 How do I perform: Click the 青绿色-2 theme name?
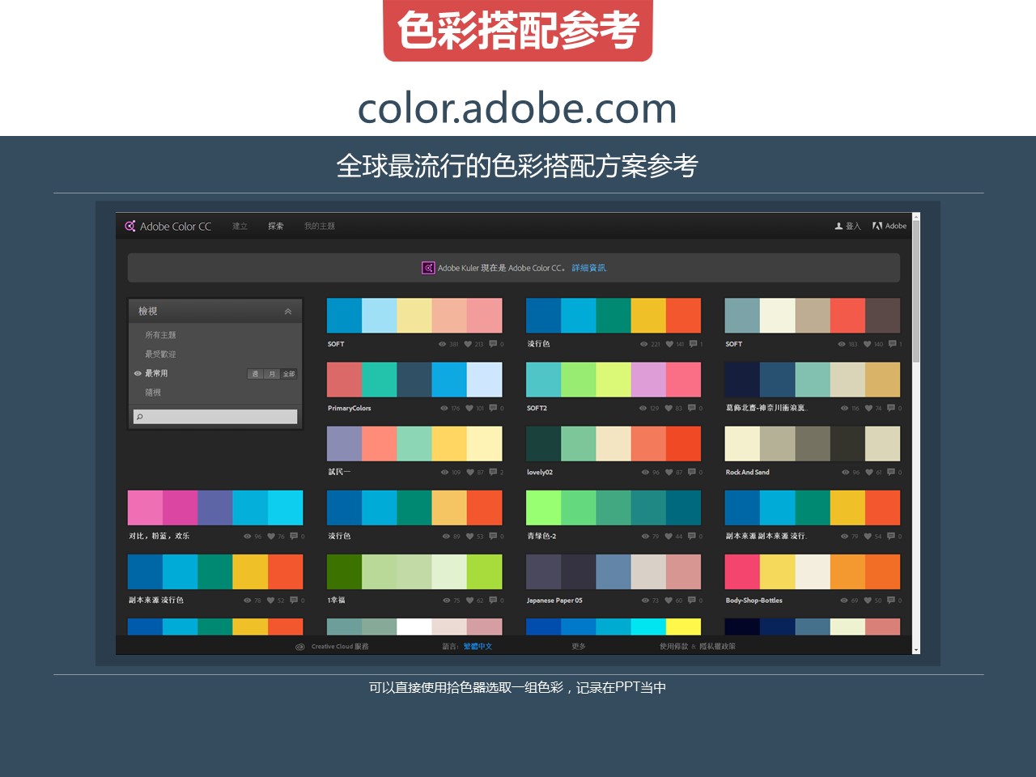tap(541, 536)
